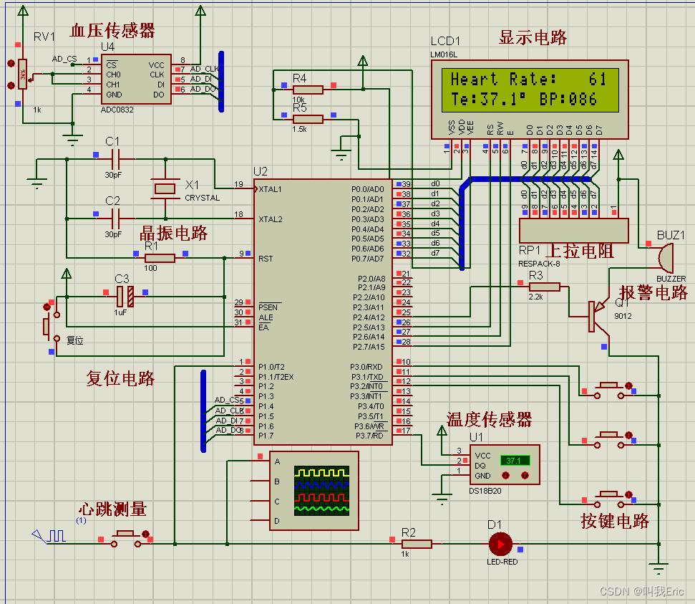Toggle latch dot on heartbeat push button
The image size is (695, 604).
(145, 534)
